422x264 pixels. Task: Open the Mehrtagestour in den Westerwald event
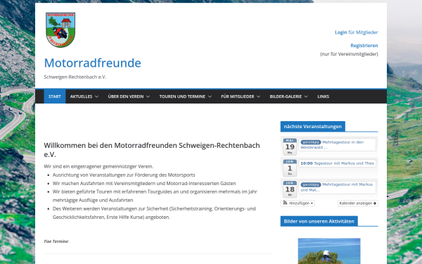[x=337, y=144]
